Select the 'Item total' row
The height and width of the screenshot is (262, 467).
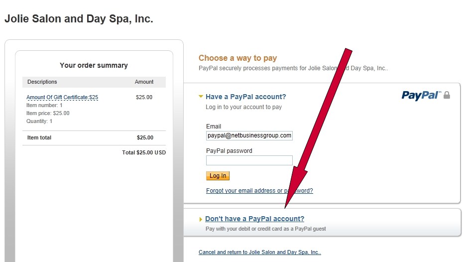tap(94, 137)
